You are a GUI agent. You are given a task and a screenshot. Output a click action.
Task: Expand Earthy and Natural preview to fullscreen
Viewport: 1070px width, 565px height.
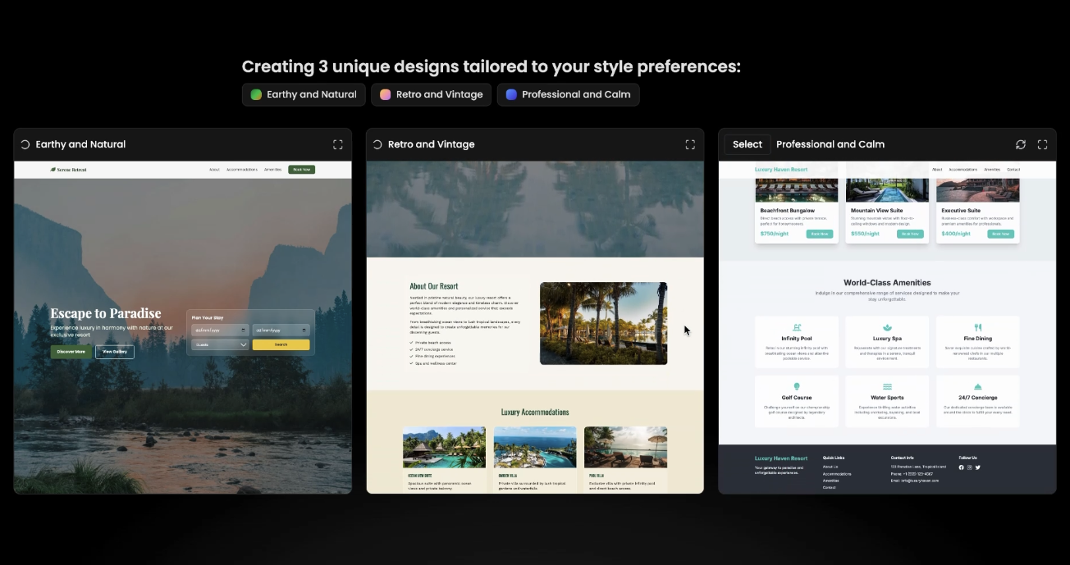337,144
